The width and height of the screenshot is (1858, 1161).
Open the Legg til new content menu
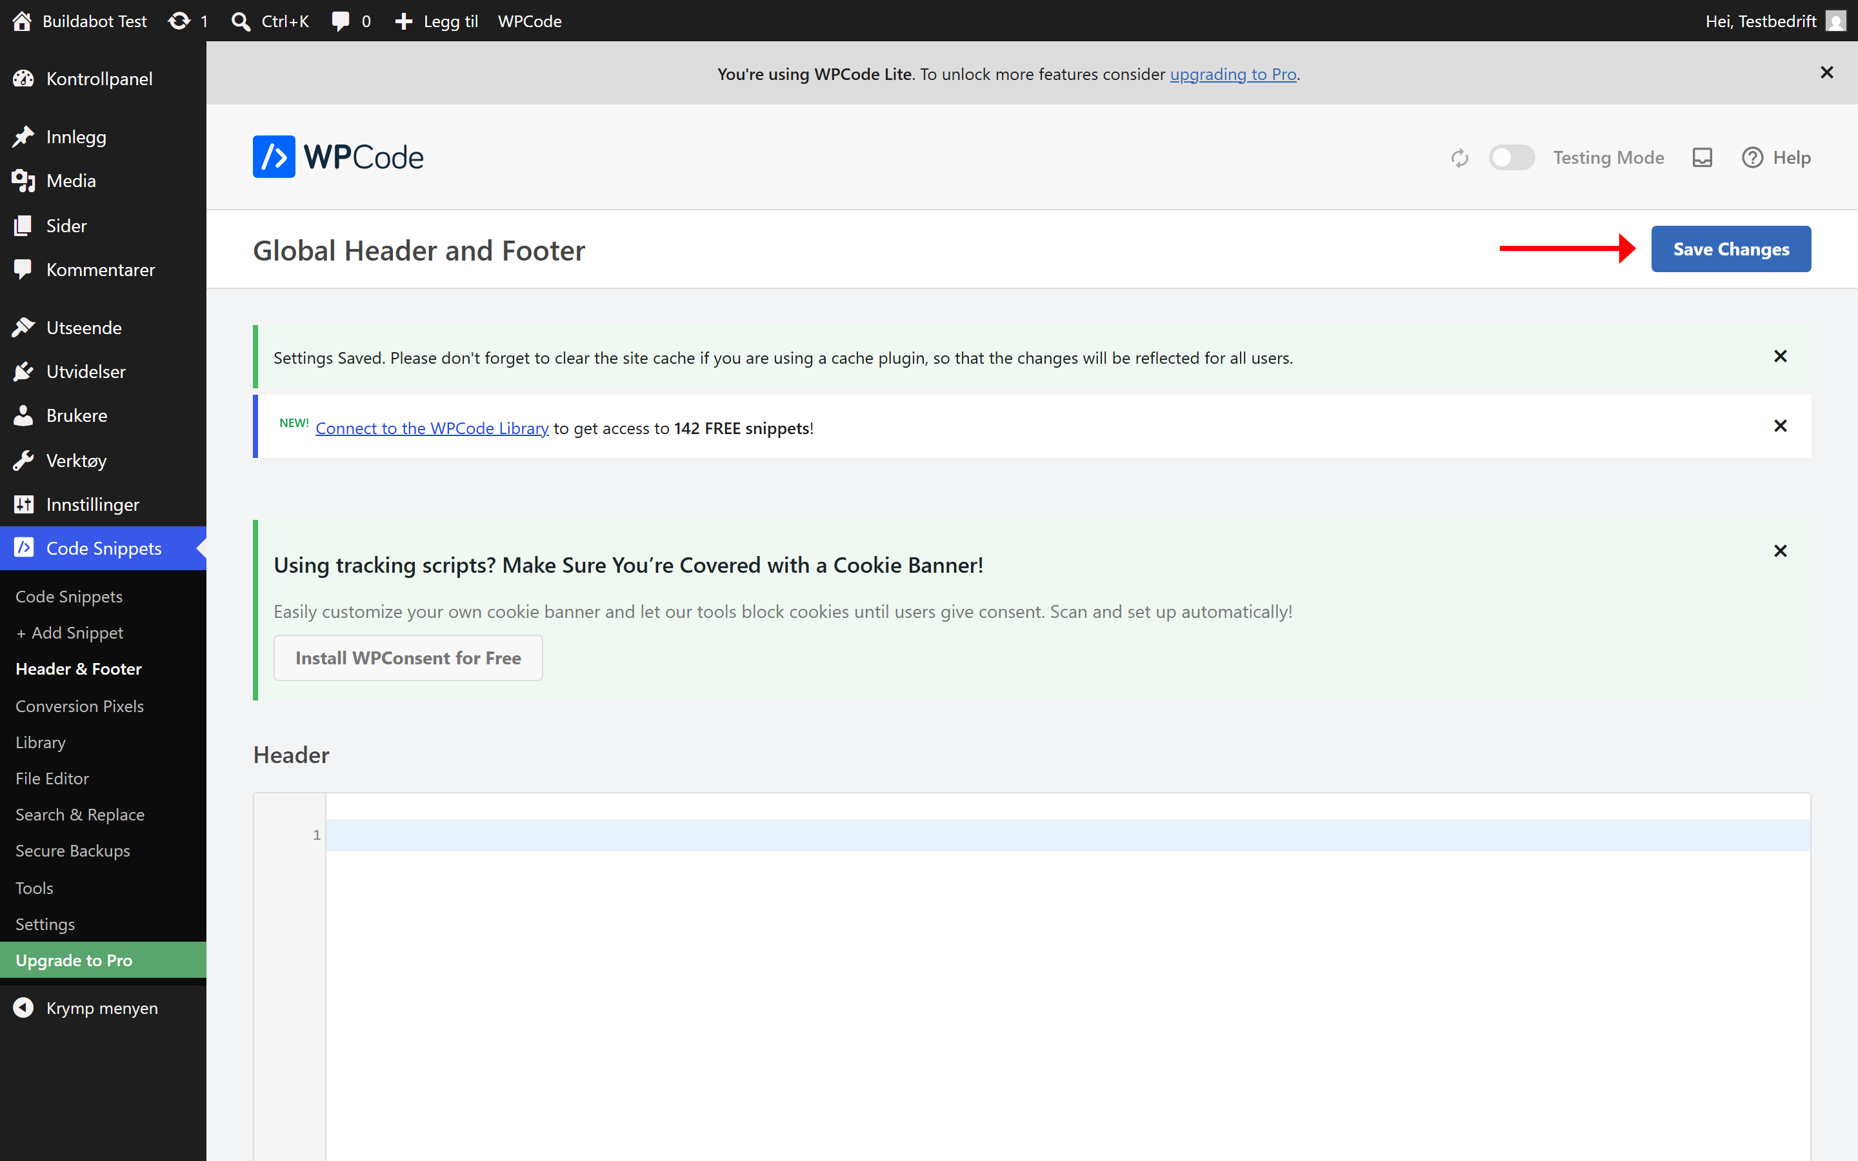click(436, 21)
